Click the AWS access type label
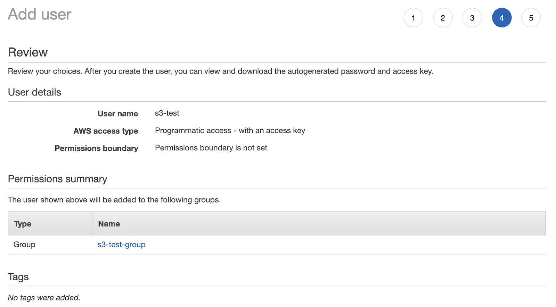Screen dimensions: 556x307 coord(106,131)
